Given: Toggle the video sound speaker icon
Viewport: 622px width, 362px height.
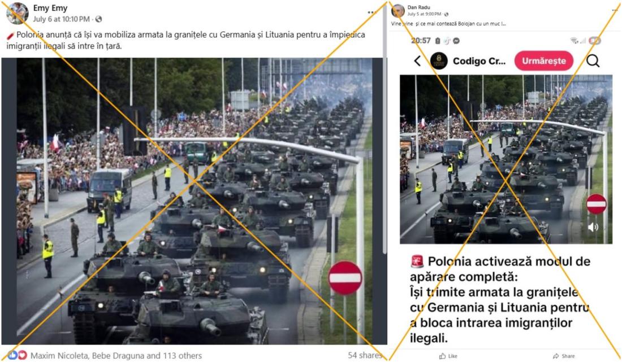Looking at the screenshot, I should point(593,227).
